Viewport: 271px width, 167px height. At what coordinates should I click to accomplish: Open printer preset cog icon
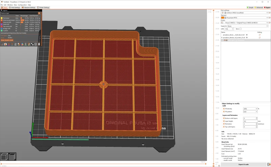tap(270, 23)
